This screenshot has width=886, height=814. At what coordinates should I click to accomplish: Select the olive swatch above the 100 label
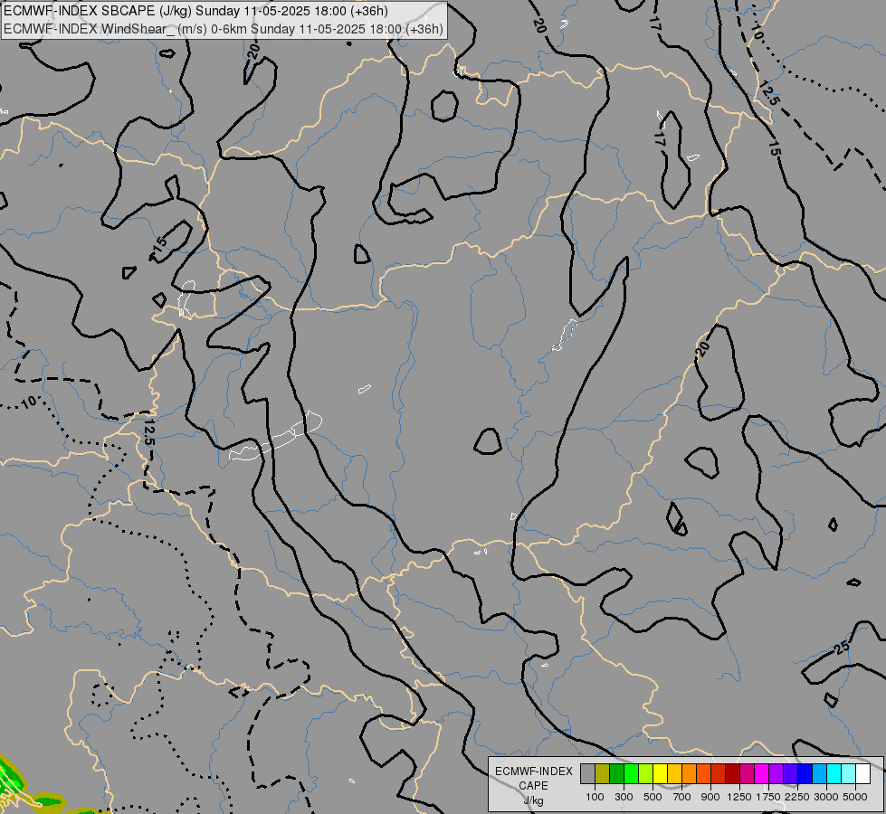[x=603, y=774]
